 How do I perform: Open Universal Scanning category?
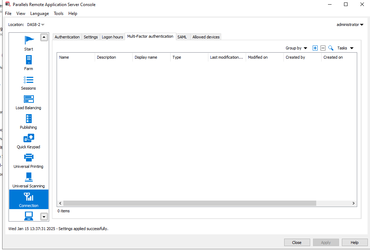tap(28, 180)
